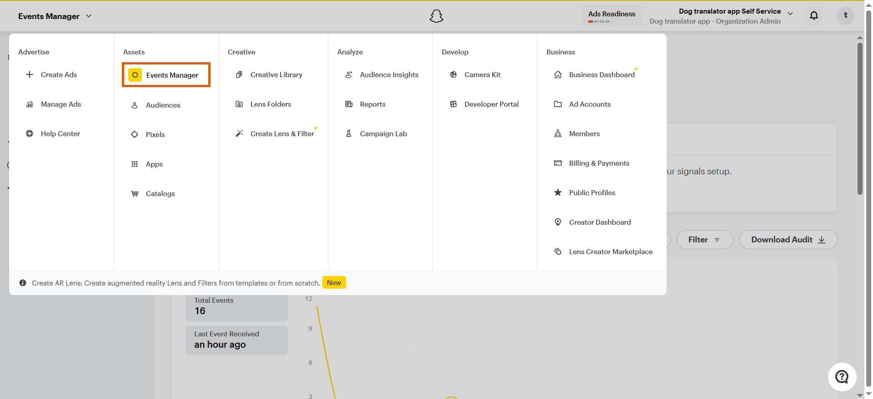Click the Business Dashboard home icon
The height and width of the screenshot is (399, 873).
click(x=558, y=74)
